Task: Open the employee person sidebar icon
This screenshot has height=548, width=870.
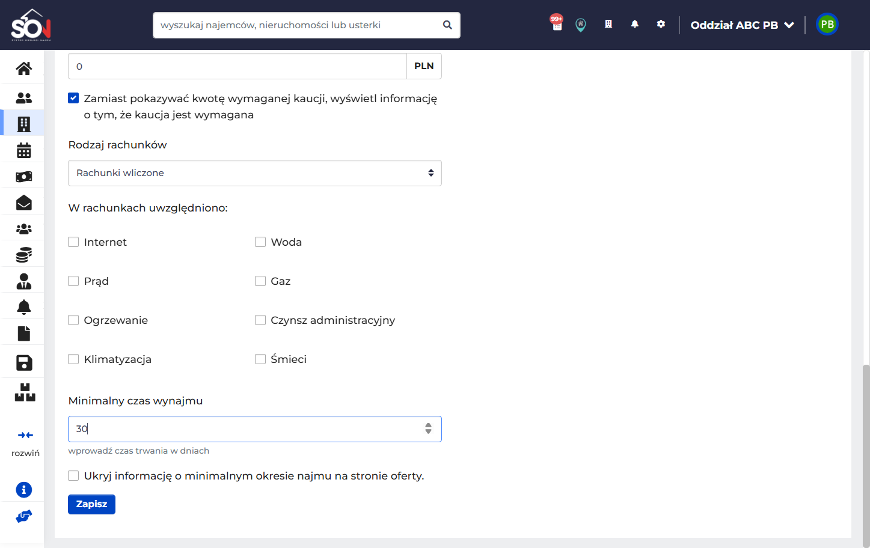Action: (24, 281)
